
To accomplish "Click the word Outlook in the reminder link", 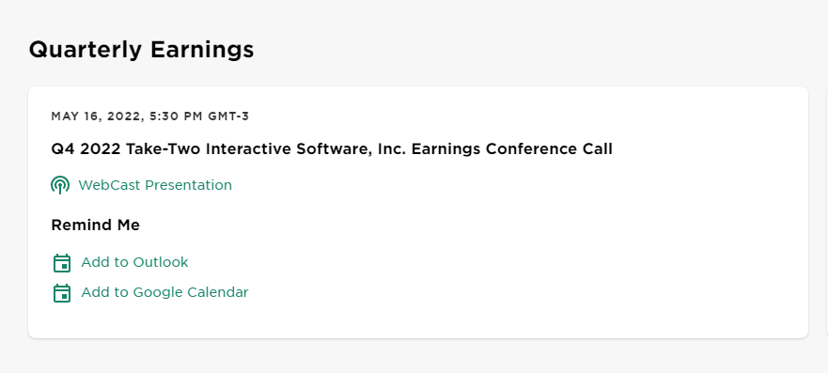I will 161,262.
